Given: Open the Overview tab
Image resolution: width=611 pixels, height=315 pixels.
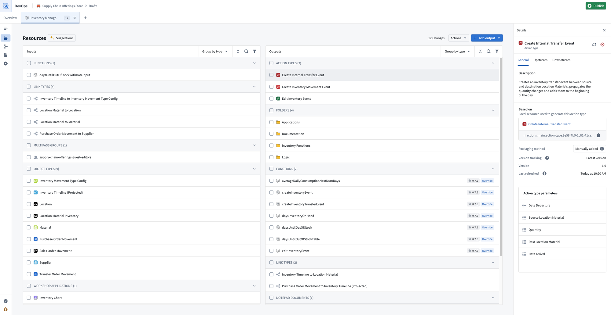Looking at the screenshot, I should (10, 18).
